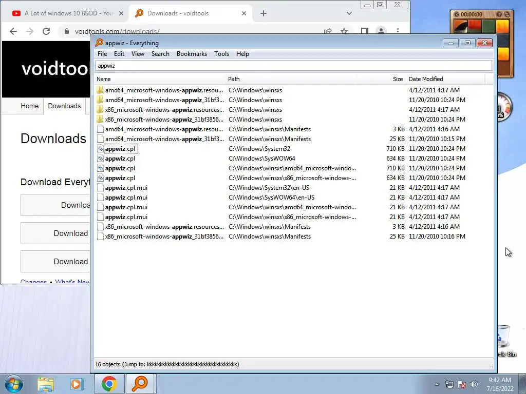
Task: Sort results by Name column header
Action: [x=160, y=79]
